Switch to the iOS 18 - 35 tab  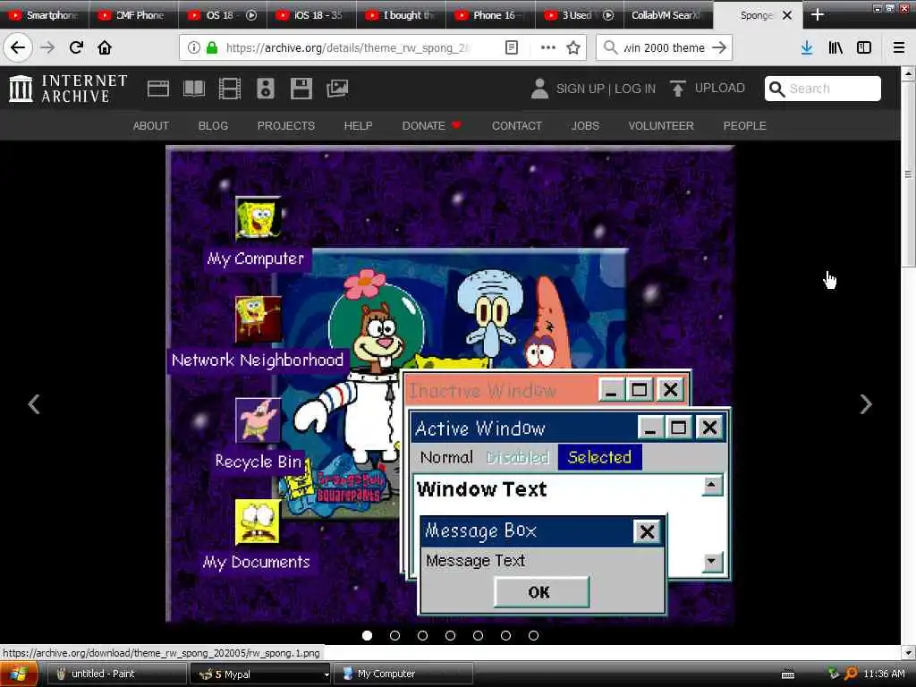tap(311, 15)
